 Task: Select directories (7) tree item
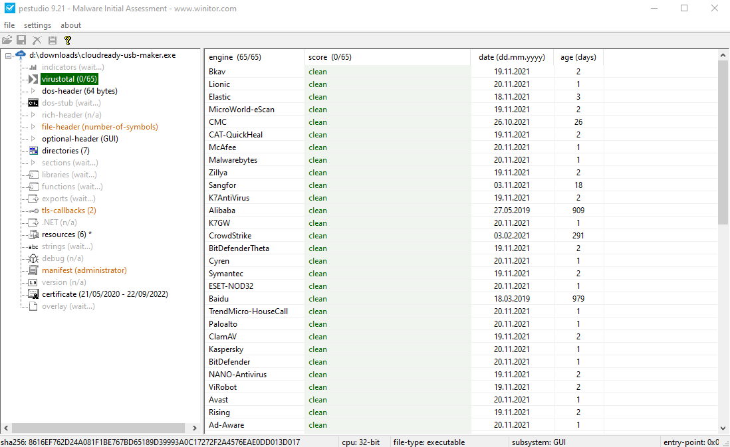coord(66,151)
